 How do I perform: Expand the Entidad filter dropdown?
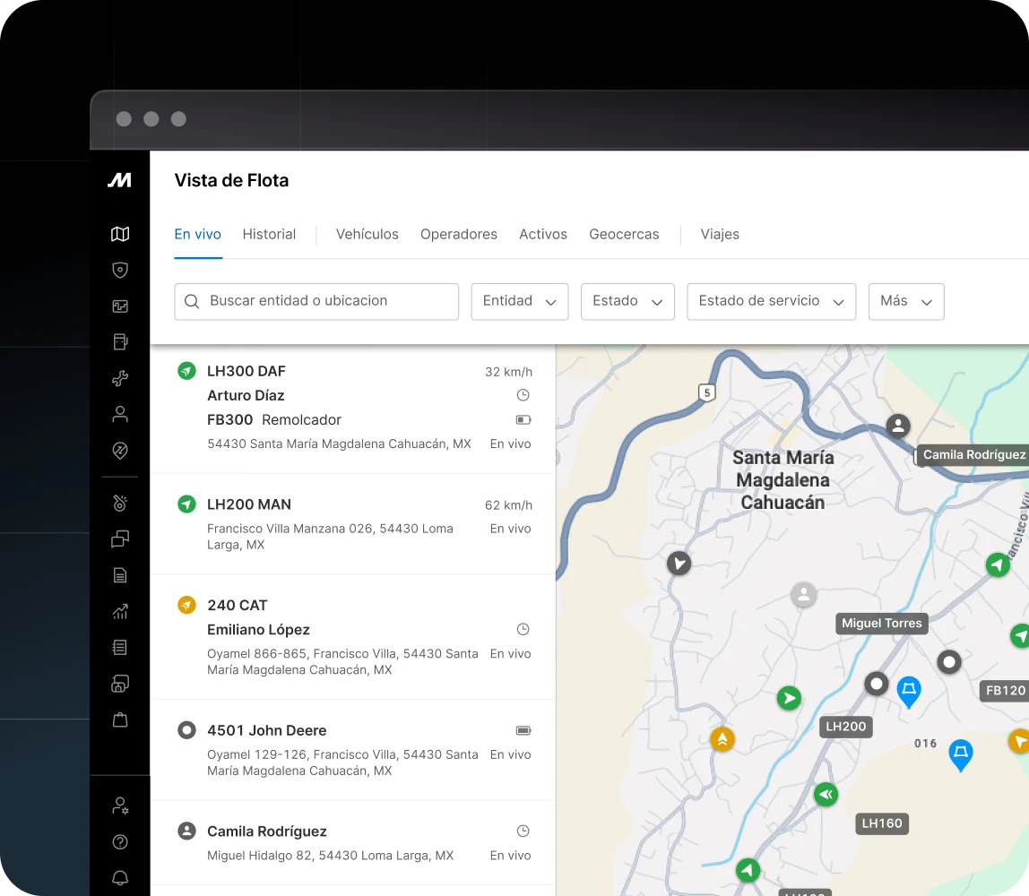click(520, 301)
